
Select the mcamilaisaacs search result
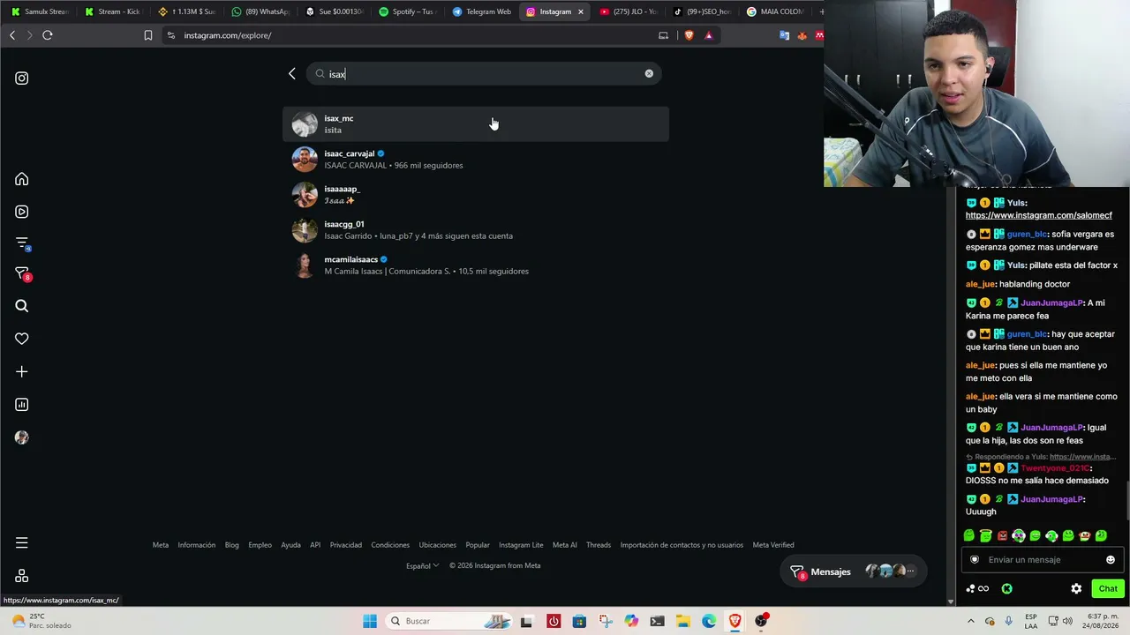[x=476, y=265]
